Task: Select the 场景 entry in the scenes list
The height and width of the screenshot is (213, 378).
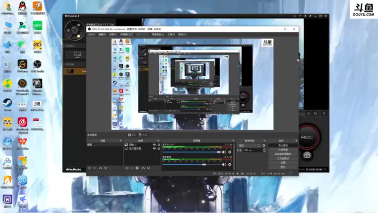Action: click(104, 145)
